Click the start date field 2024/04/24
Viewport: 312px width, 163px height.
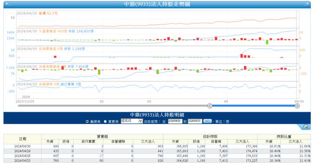point(175,121)
